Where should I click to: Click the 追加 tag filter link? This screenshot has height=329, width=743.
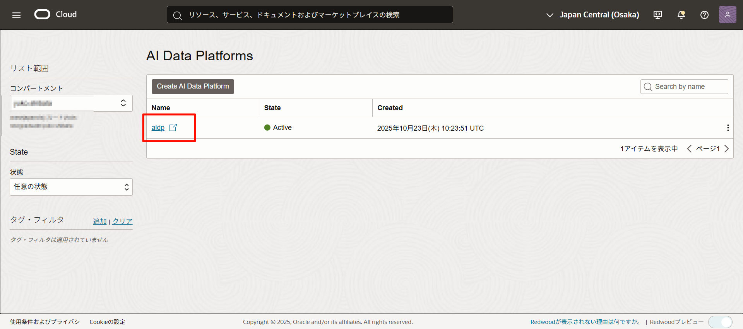coord(100,221)
